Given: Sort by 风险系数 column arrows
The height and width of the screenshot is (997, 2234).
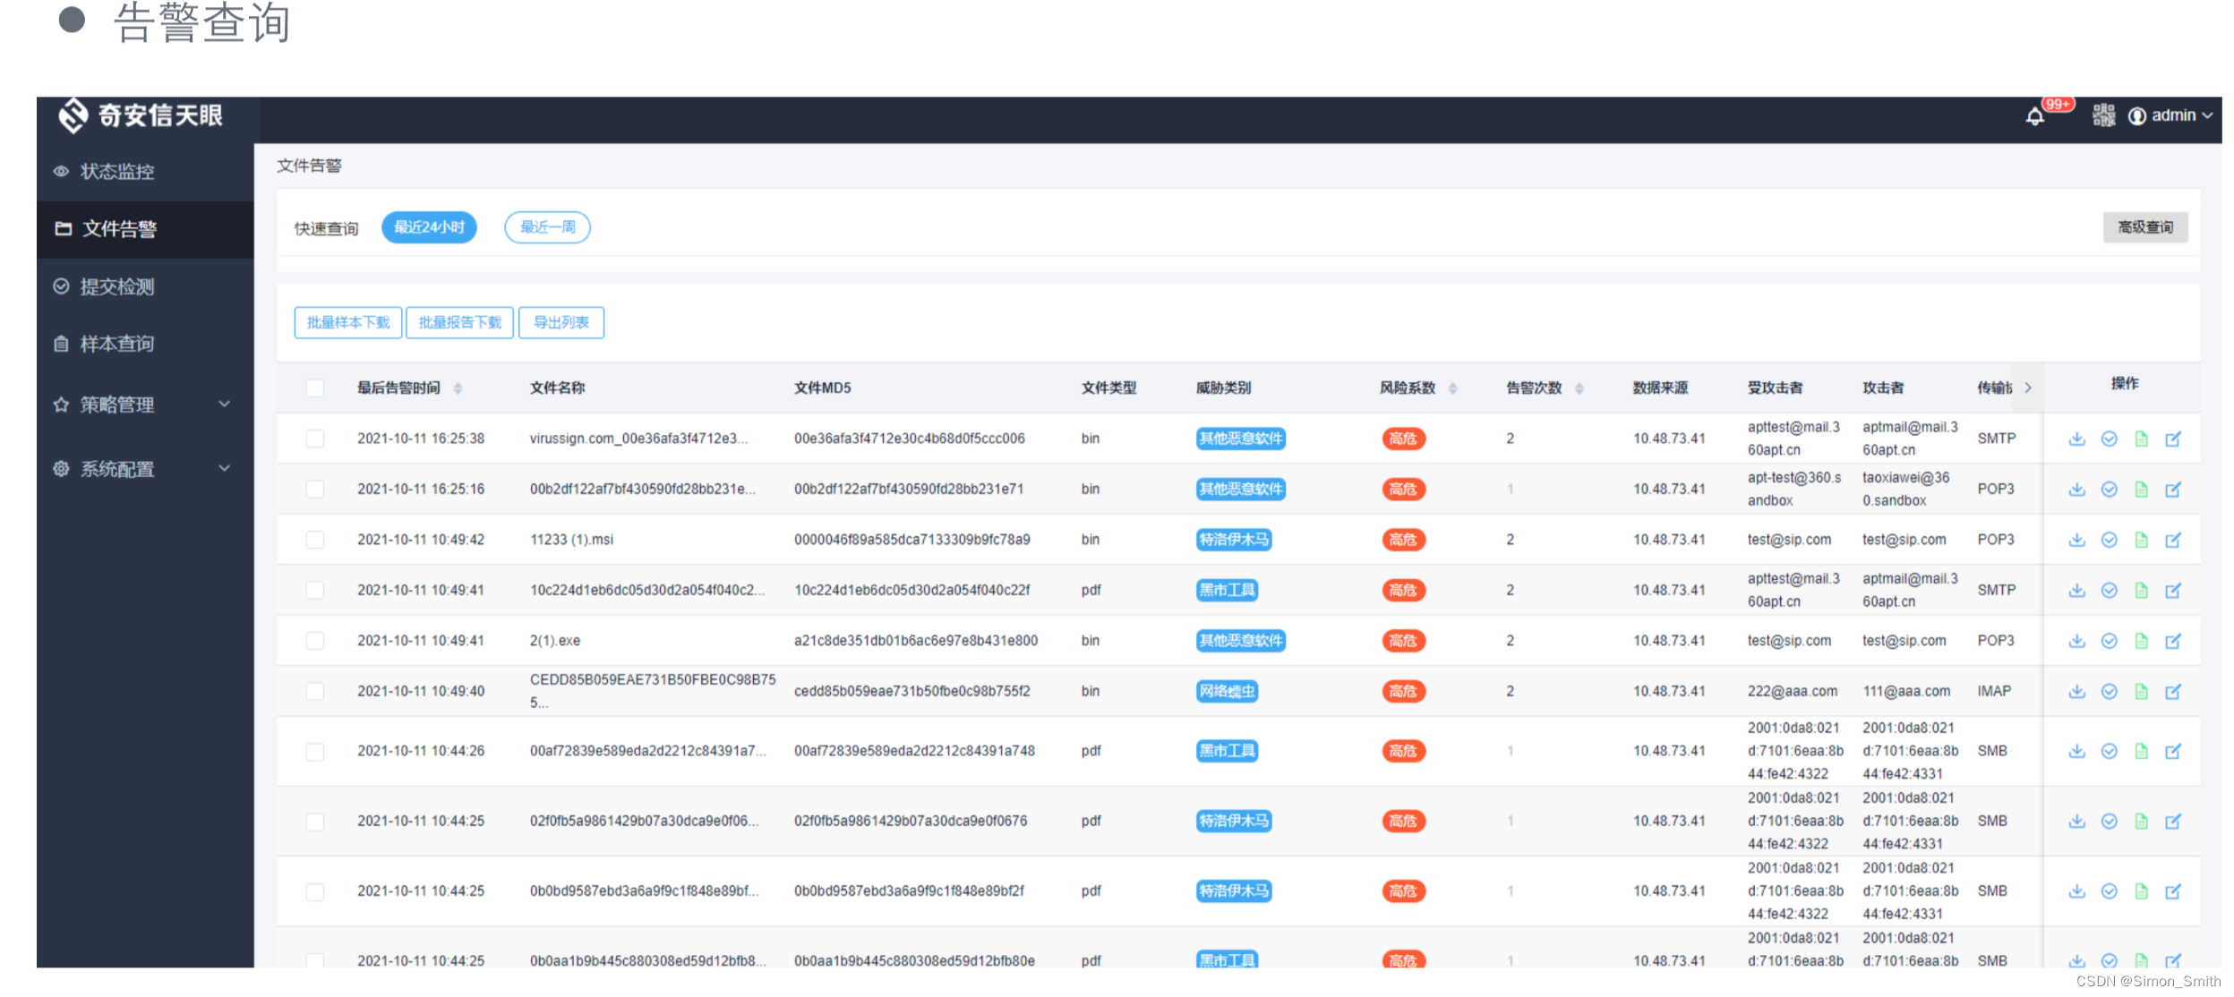Looking at the screenshot, I should tap(1452, 388).
